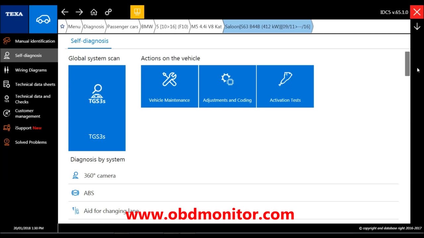Open Technical data and Checks

29,99
